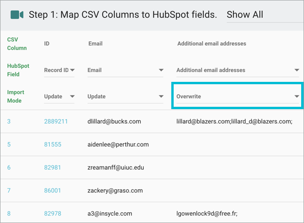Click the lillard@blazers.com additional emails cell
The height and width of the screenshot is (223, 304).
click(x=234, y=121)
